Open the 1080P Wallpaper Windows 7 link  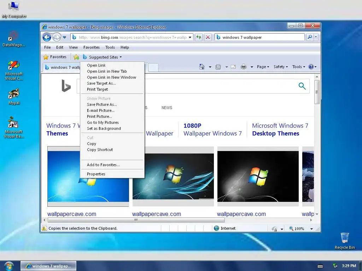point(212,130)
